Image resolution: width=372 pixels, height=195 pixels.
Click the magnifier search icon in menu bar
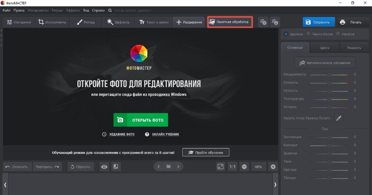(110, 10)
